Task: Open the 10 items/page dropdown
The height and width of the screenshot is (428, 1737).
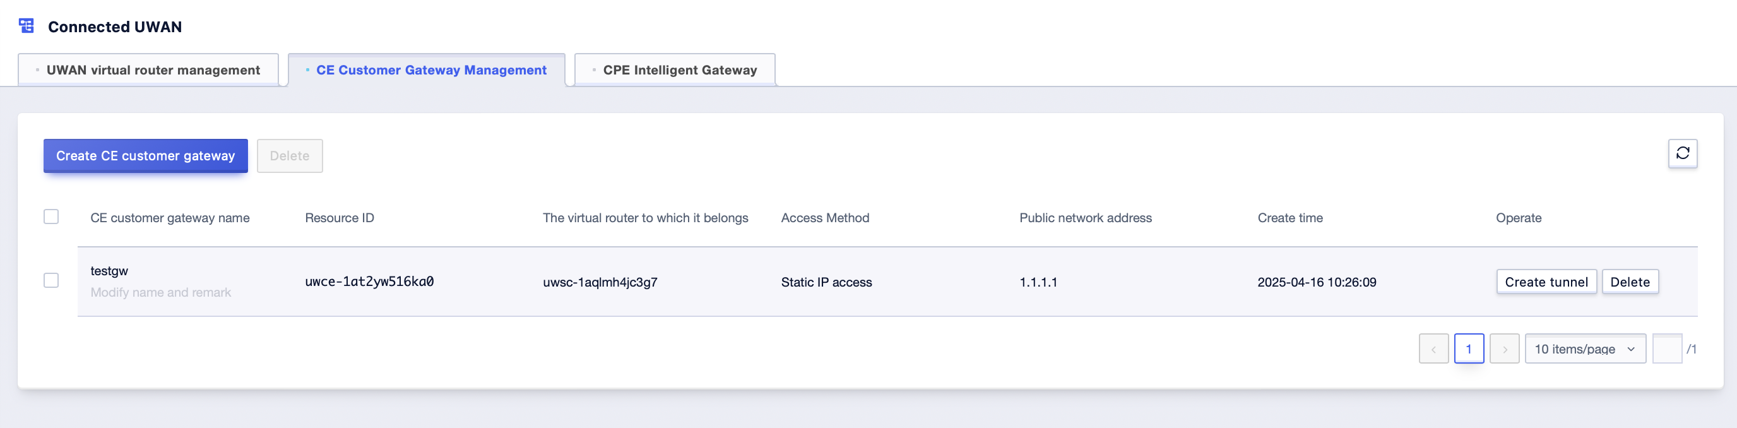Action: point(1586,348)
